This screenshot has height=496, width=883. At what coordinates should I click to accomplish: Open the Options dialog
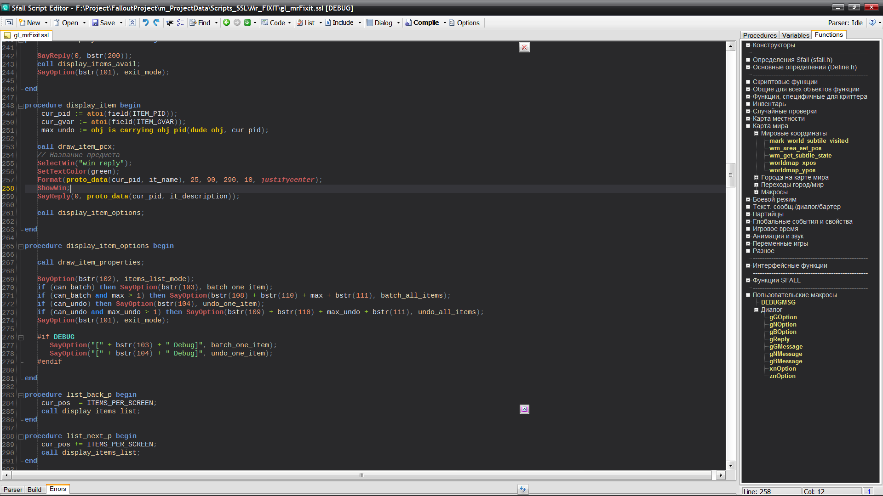[x=464, y=23]
